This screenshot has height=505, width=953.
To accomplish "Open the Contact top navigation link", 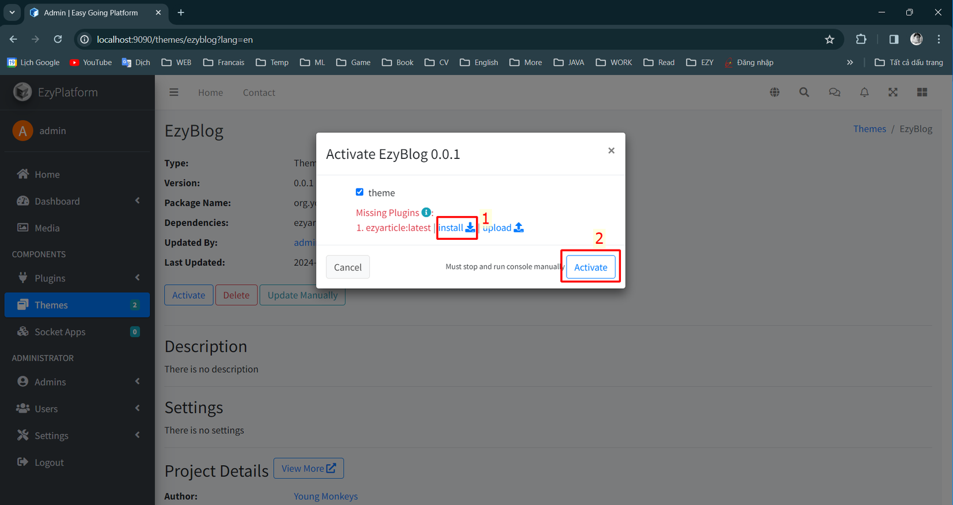I will coord(259,92).
